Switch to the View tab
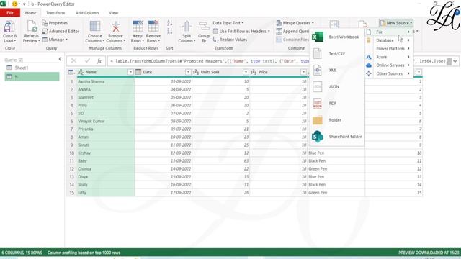The height and width of the screenshot is (259, 461). 114,13
